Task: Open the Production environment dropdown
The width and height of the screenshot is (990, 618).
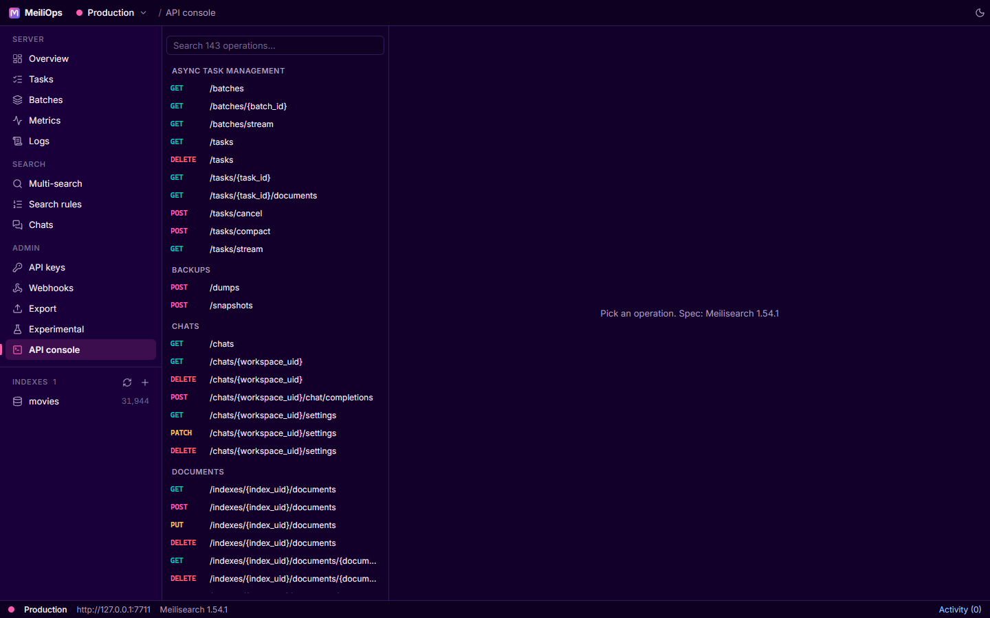Action: (x=111, y=12)
